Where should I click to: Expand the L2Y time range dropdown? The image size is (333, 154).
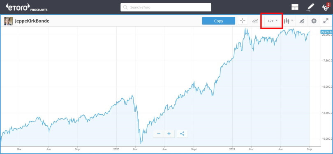tap(273, 21)
